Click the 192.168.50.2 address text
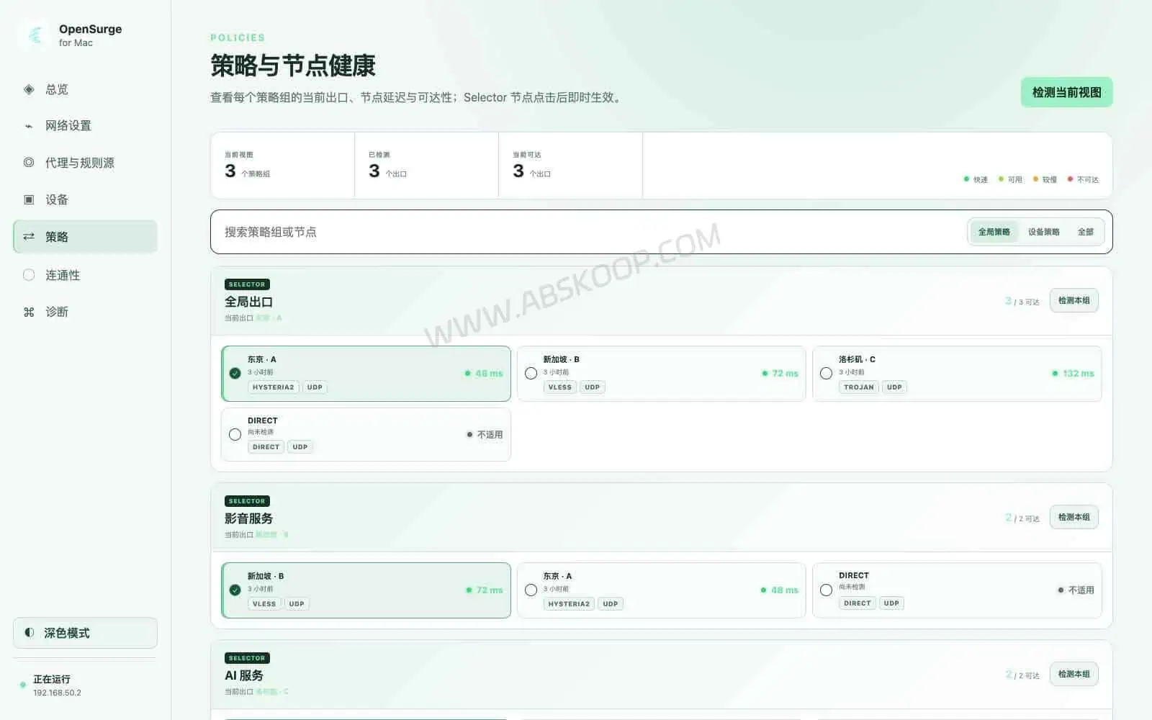This screenshot has height=720, width=1152. (x=57, y=693)
